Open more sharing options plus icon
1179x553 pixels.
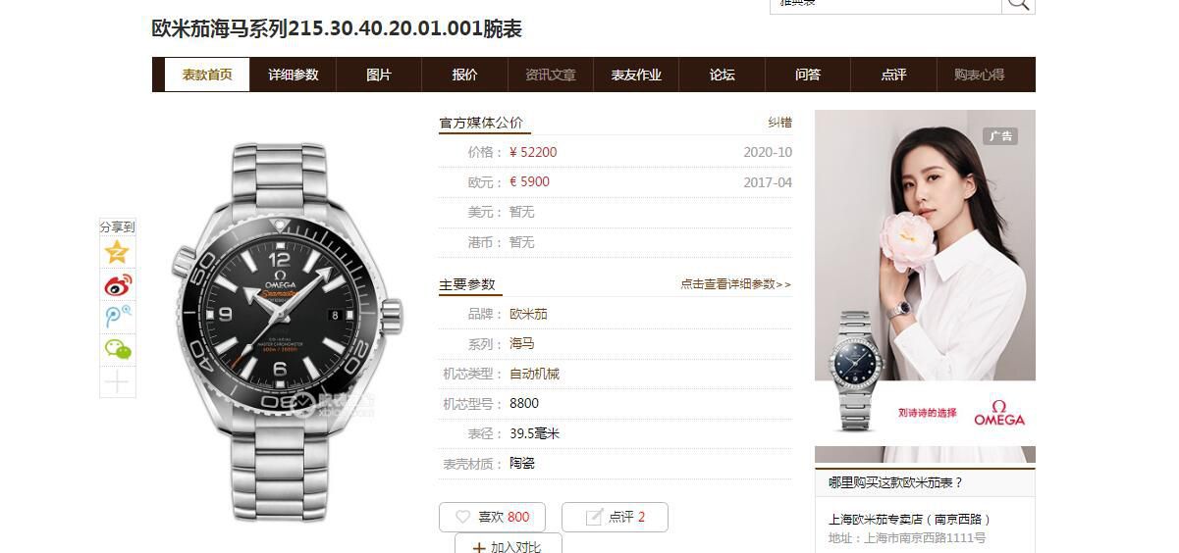[x=118, y=381]
